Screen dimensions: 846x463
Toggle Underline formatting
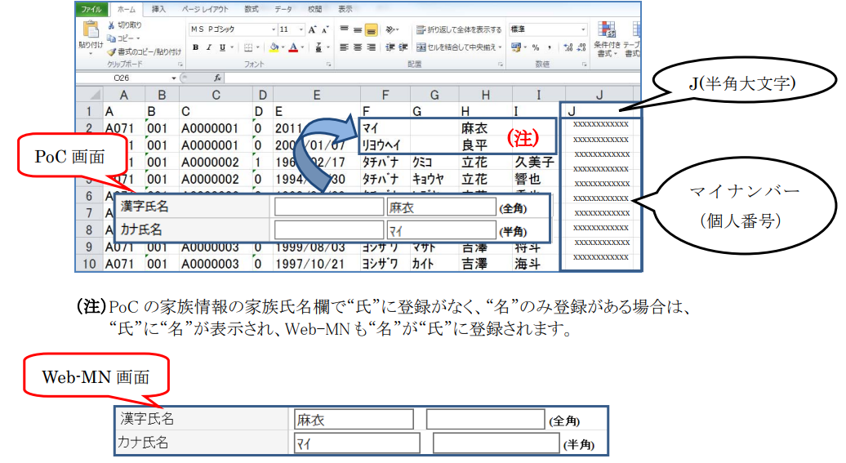(x=222, y=47)
